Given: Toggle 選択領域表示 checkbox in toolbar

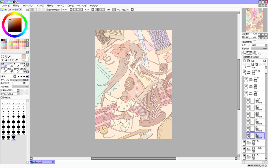Looking at the screenshot, I should 47,10.
